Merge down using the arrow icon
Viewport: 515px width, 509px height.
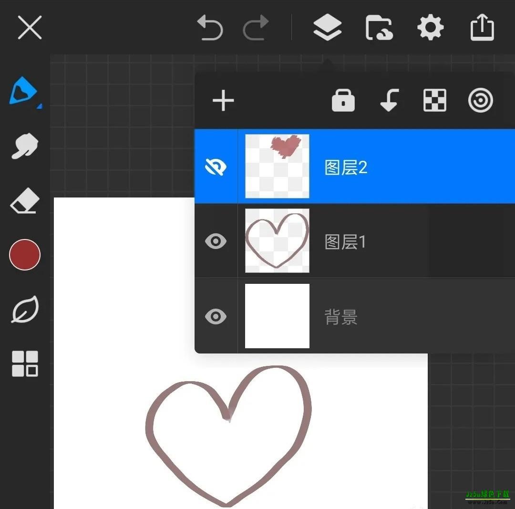(x=390, y=100)
